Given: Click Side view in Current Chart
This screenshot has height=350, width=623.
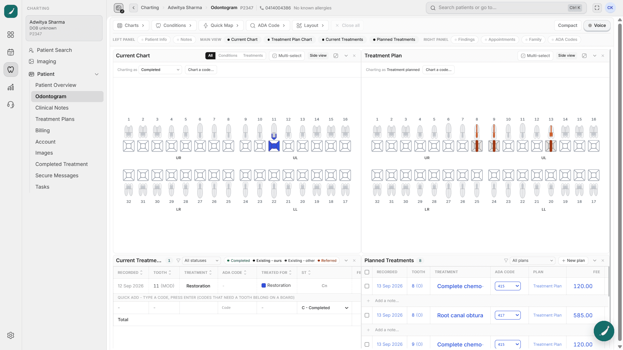Looking at the screenshot, I should coord(318,56).
